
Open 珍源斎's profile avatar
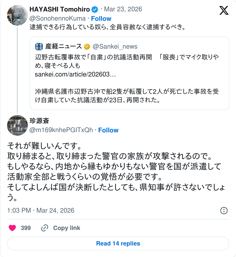click(x=17, y=125)
